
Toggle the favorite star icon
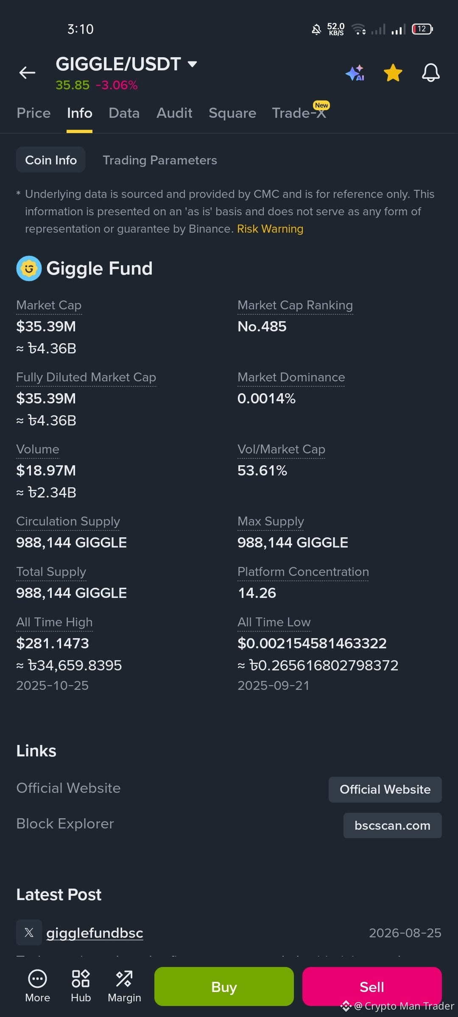(x=393, y=73)
